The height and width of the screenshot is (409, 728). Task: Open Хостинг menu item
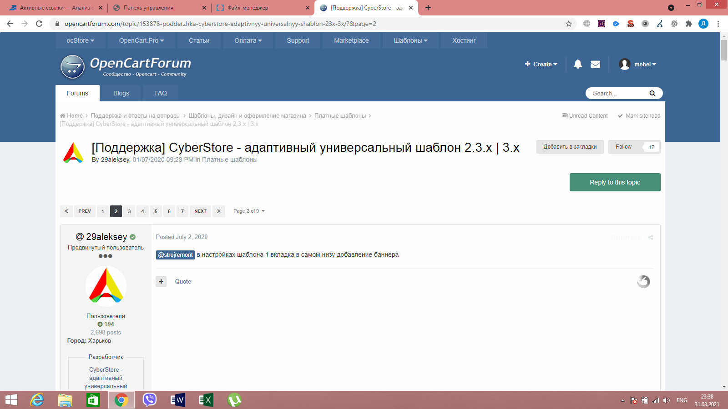[x=464, y=40]
